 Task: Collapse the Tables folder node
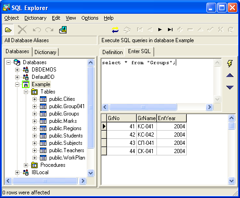(26, 92)
